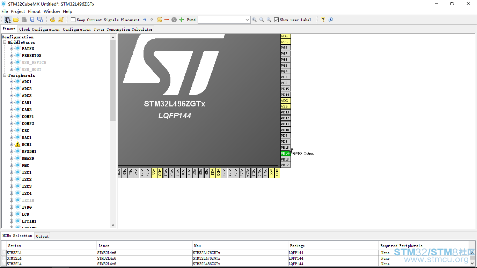477x268 pixels.
Task: Toggle Keep Current Signals Placement checkbox
Action: tap(73, 20)
